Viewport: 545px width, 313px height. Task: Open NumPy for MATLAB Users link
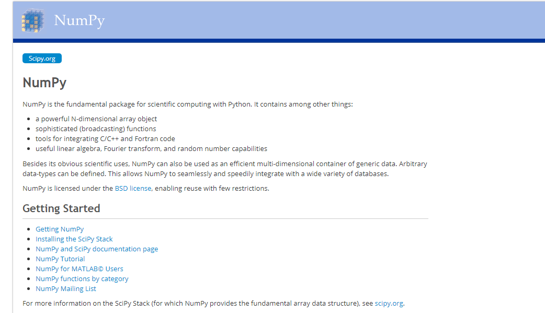pyautogui.click(x=80, y=269)
